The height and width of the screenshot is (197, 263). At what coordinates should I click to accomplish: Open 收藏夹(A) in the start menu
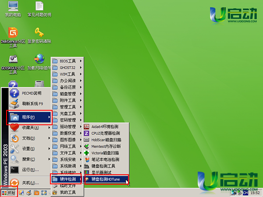pos(30,128)
